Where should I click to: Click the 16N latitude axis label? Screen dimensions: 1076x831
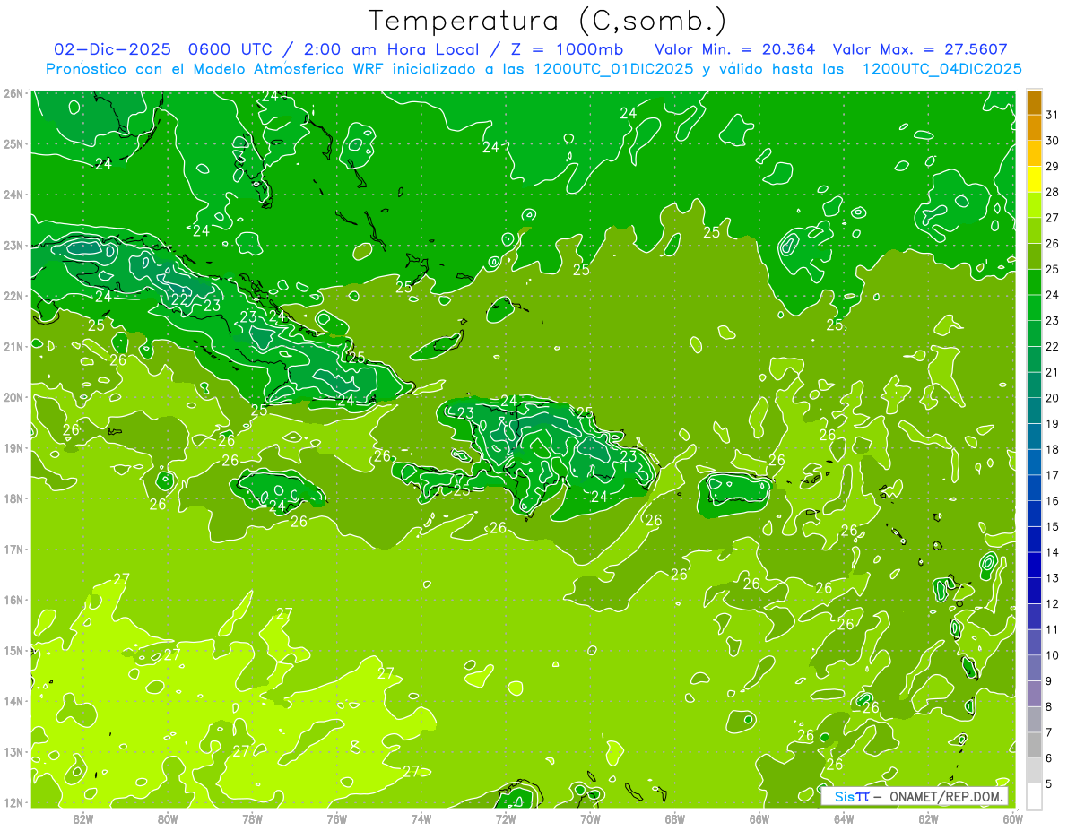(13, 600)
